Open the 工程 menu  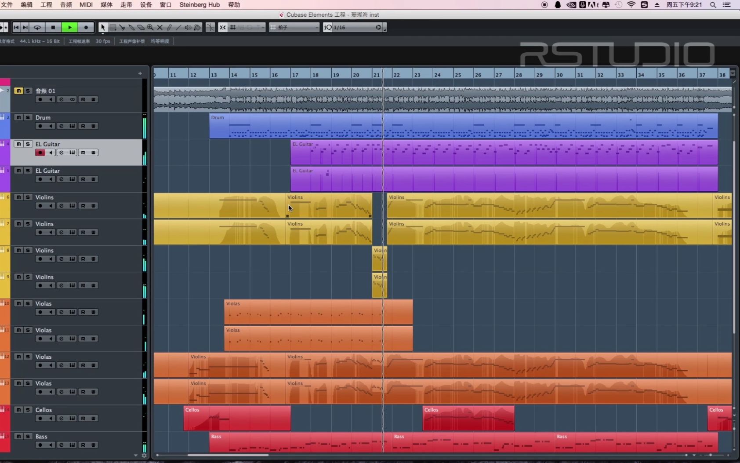click(46, 4)
